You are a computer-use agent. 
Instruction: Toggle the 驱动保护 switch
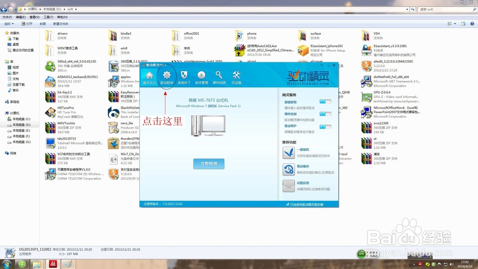pyautogui.click(x=325, y=126)
